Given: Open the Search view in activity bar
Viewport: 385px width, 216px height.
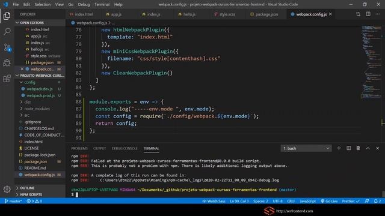Looking at the screenshot, I should click(7, 31).
